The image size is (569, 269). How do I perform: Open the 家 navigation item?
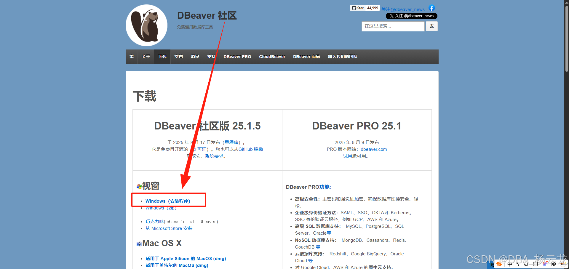point(132,57)
